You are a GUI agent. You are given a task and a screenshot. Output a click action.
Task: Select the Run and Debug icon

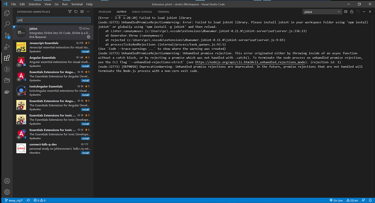[x=7, y=47]
